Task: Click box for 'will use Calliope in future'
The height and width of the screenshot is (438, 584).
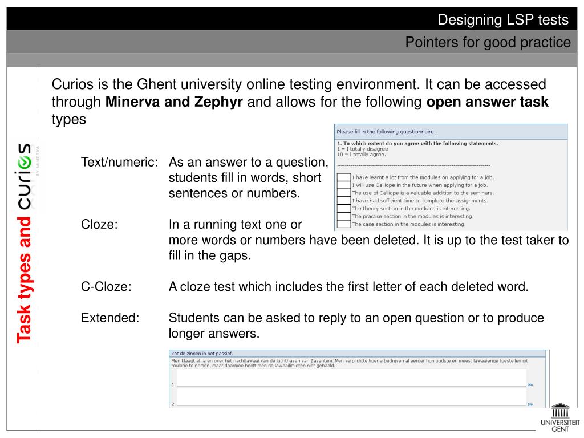Action: [x=344, y=185]
